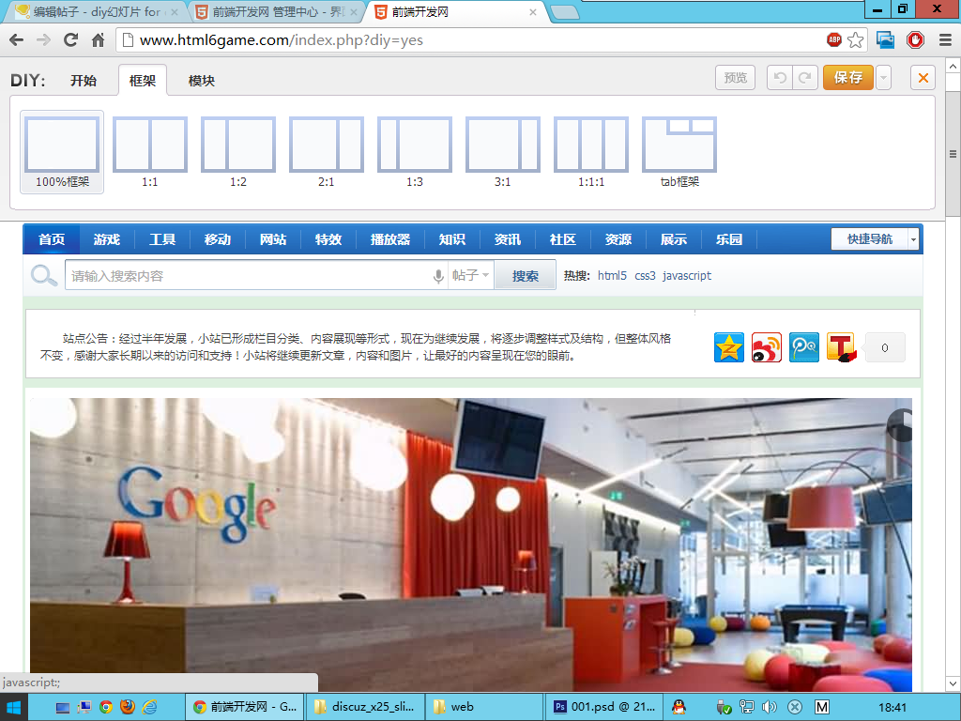Open the javascript hot search link
Viewport: 961px width, 721px height.
point(687,275)
